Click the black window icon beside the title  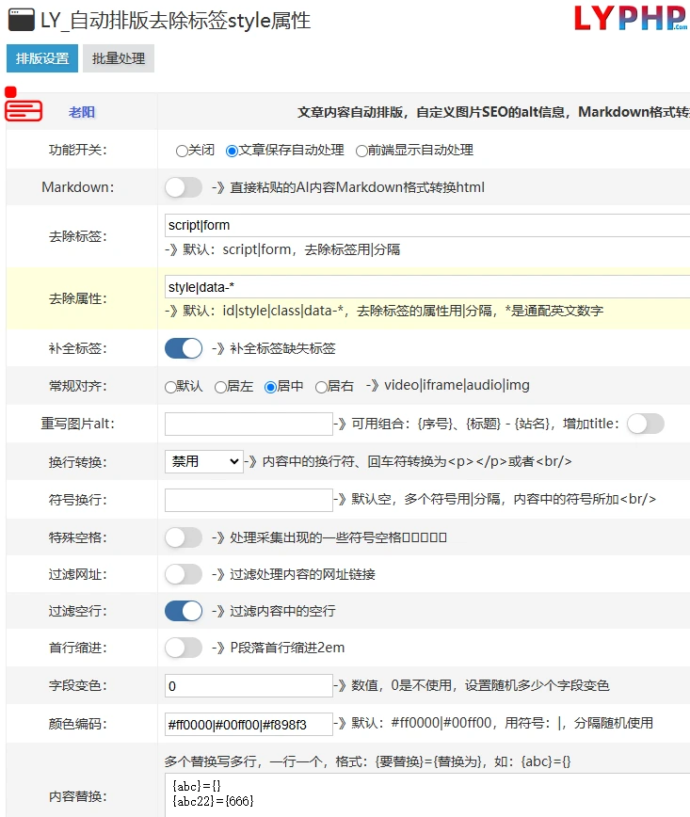coord(22,20)
